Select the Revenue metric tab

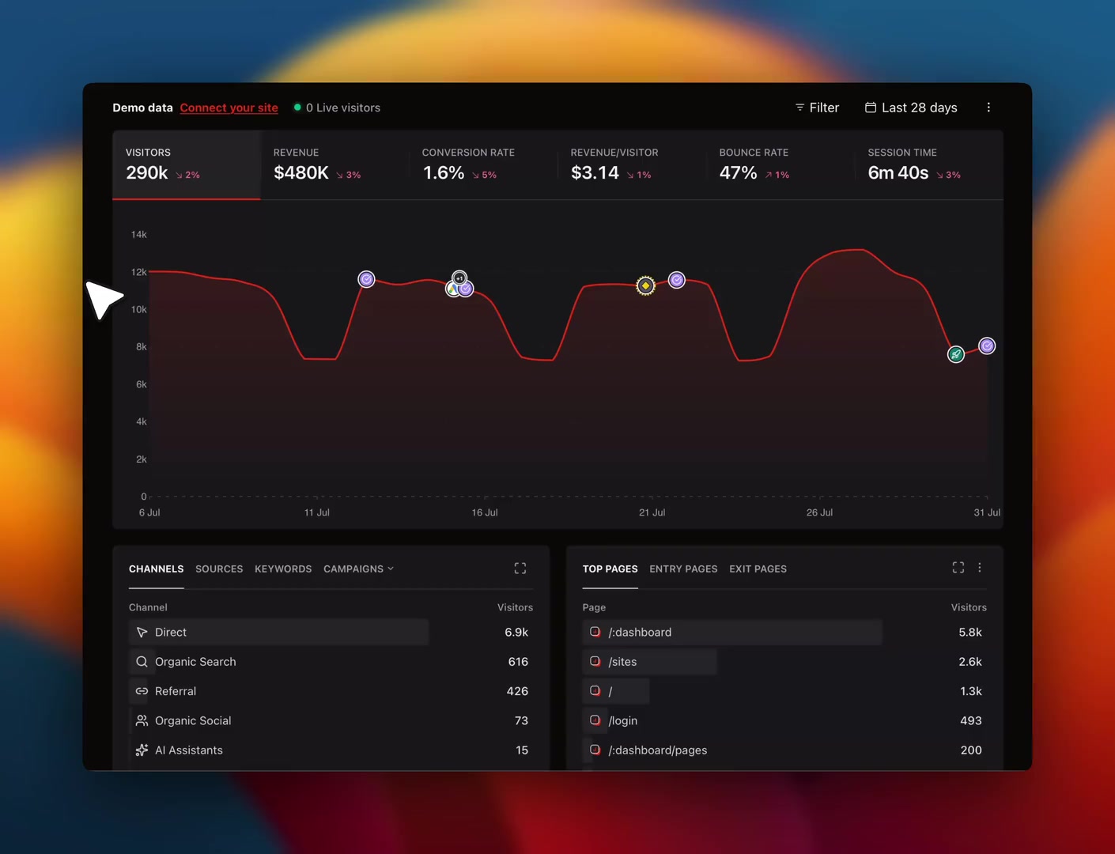coord(334,164)
